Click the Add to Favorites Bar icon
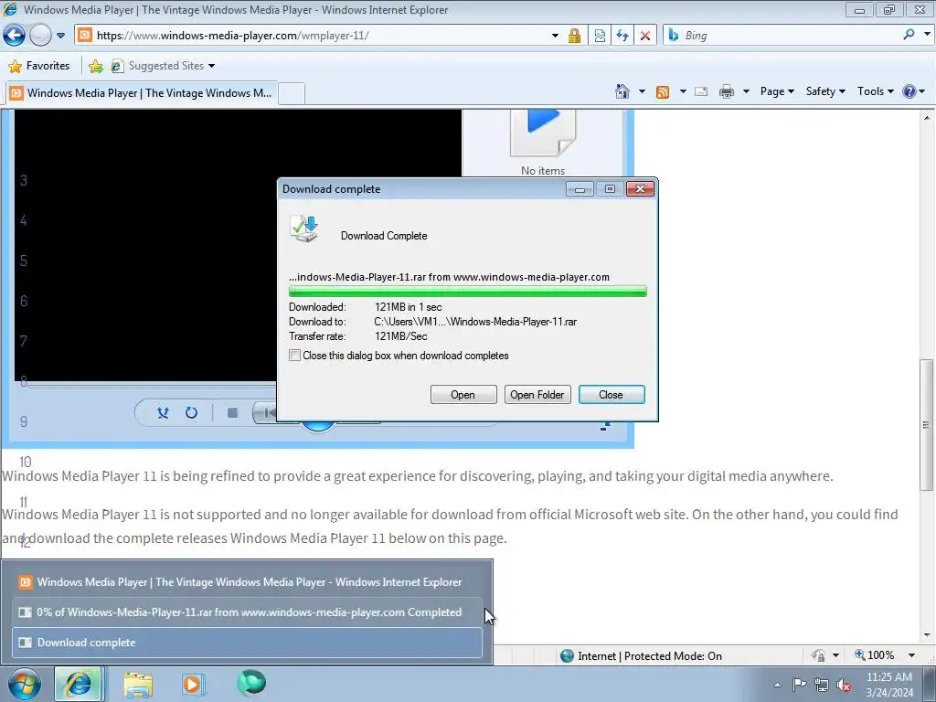This screenshot has height=702, width=936. 95,66
